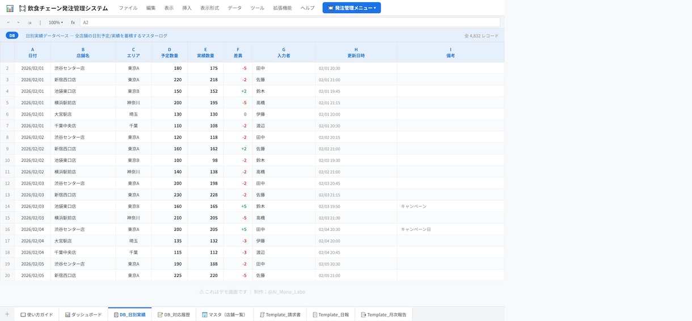Click the 全 4,832 レコード record count
Viewport: 692px width, 321px height.
pyautogui.click(x=482, y=36)
